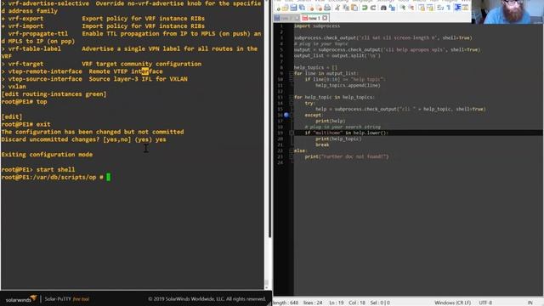Collapse the fold marker at line 10
The image size is (544, 306).
pos(291,79)
